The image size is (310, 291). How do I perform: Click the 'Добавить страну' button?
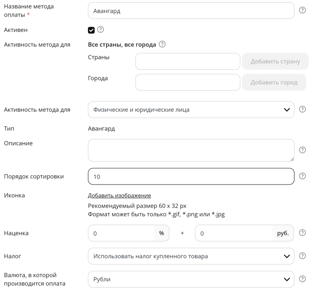click(x=275, y=61)
